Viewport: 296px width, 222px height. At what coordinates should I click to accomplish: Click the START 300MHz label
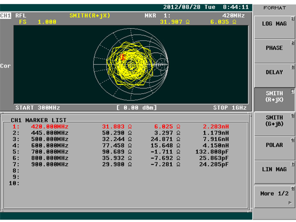point(37,108)
